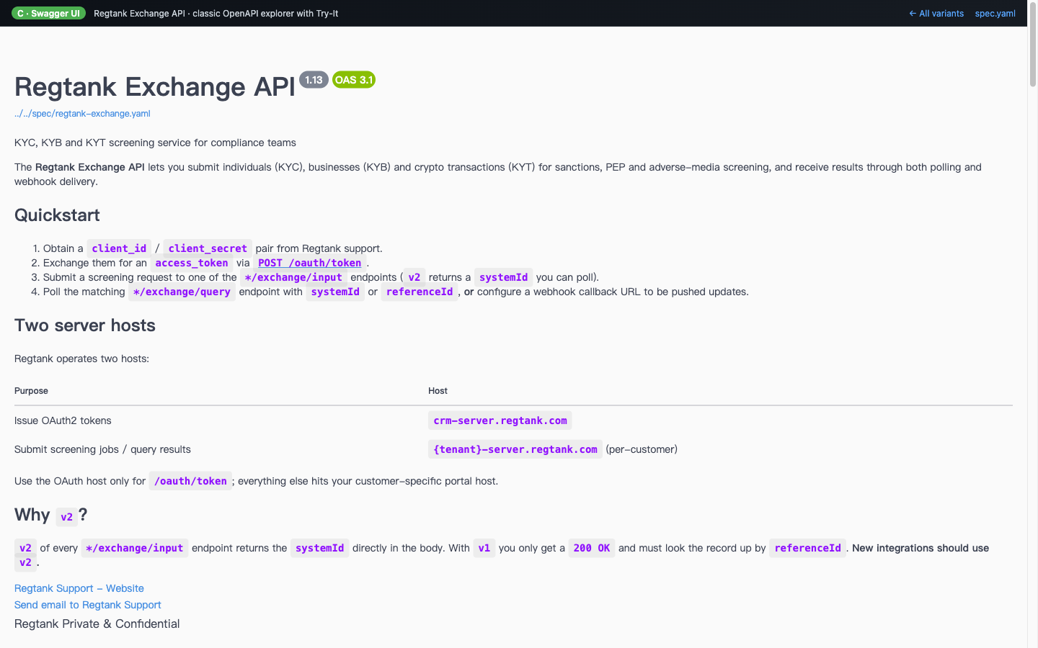The width and height of the screenshot is (1038, 648).
Task: Click the KYC, KYB and KYT screening description line
Action: pos(155,143)
